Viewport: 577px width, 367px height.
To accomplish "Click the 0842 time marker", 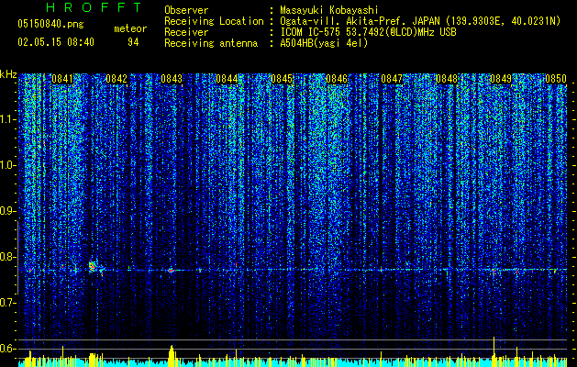I will pyautogui.click(x=117, y=79).
